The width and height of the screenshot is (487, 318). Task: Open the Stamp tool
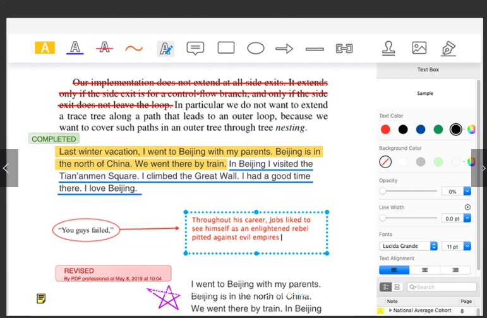click(388, 48)
